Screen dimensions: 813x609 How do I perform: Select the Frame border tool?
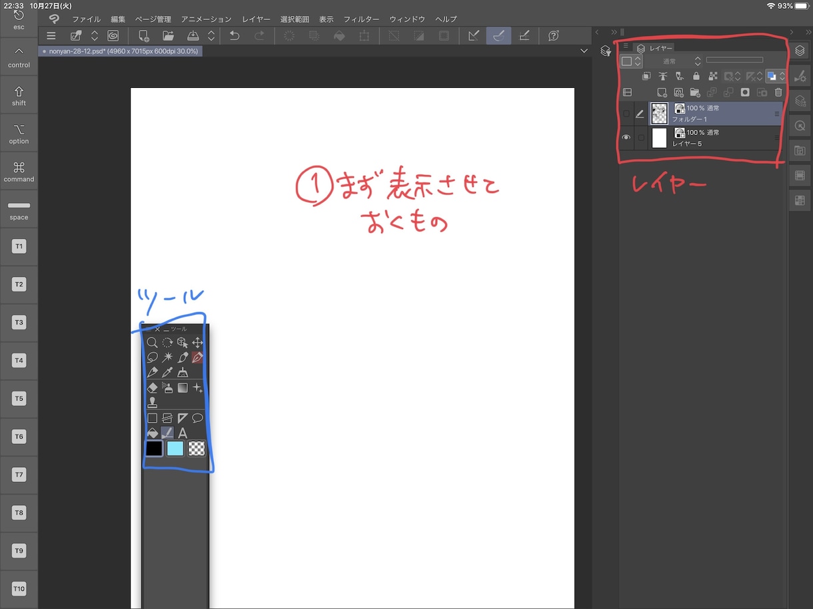167,418
